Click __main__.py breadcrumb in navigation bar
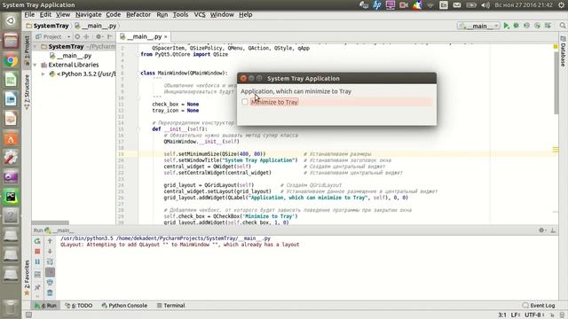The height and width of the screenshot is (319, 568). (x=96, y=26)
